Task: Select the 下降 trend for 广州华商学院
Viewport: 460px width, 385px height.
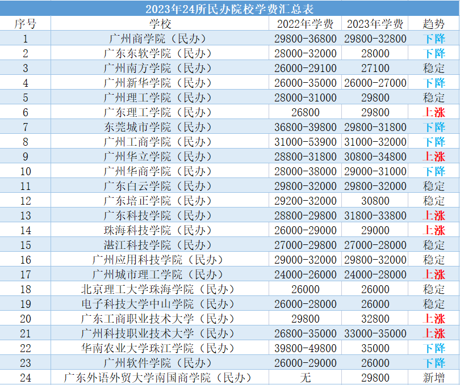Action: point(434,171)
